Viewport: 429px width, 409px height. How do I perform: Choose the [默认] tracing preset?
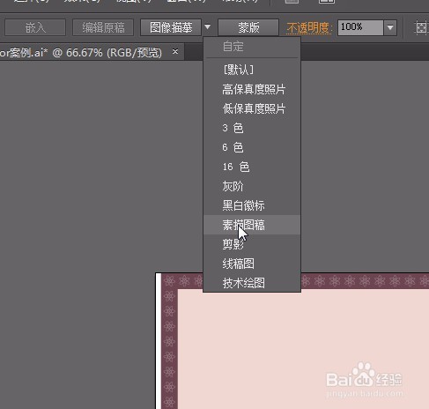252,70
